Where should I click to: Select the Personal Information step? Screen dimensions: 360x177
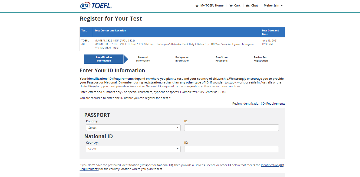pos(143,59)
